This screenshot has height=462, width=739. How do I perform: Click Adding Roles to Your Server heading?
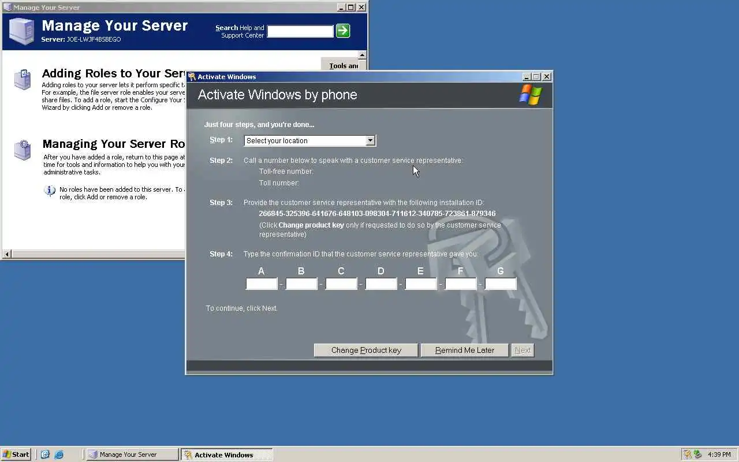coord(114,73)
